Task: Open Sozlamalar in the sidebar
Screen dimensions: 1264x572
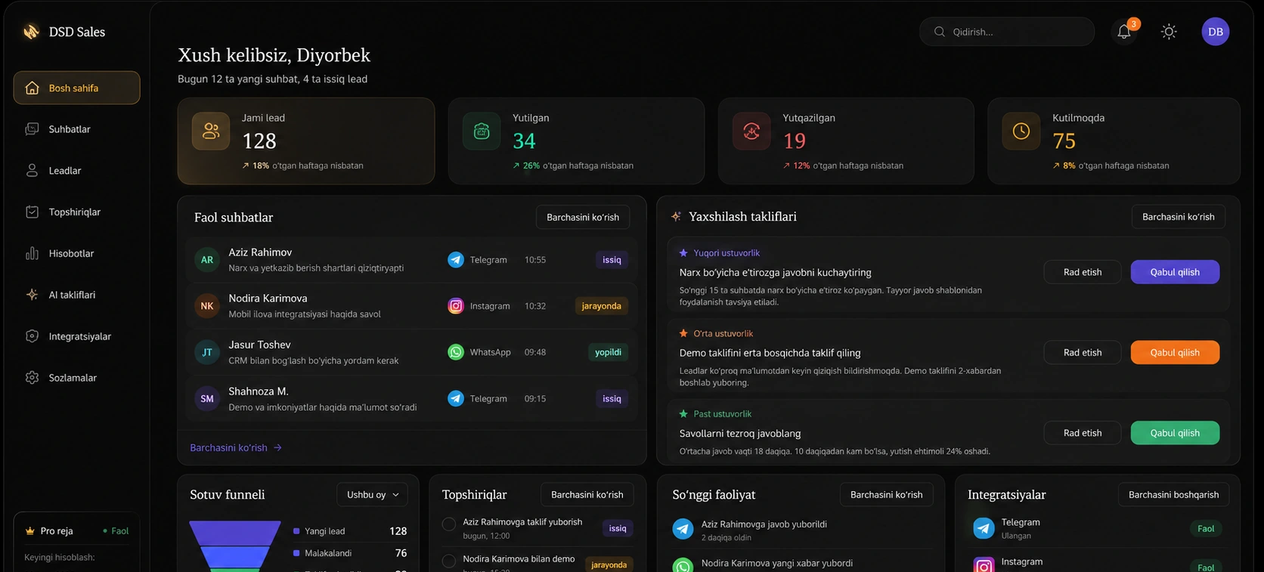Action: point(76,378)
